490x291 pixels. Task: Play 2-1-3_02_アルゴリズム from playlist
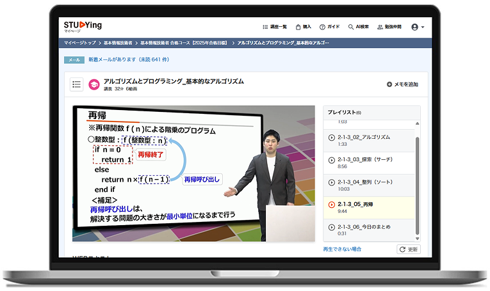click(x=369, y=140)
